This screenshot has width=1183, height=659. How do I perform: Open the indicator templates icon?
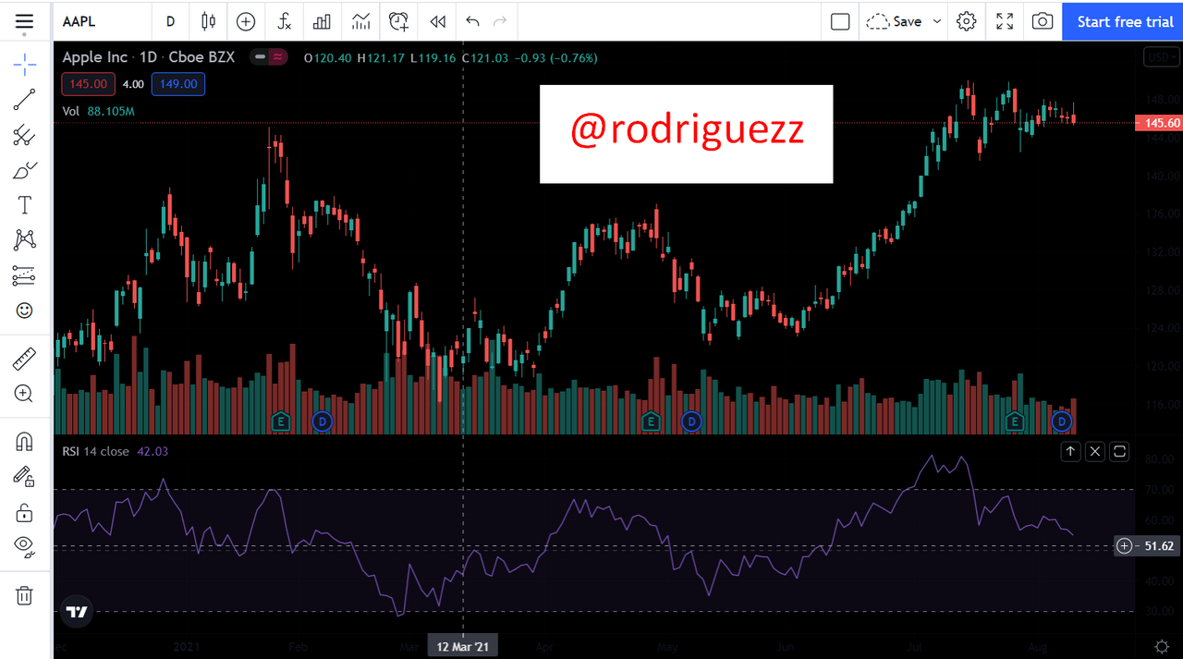360,21
